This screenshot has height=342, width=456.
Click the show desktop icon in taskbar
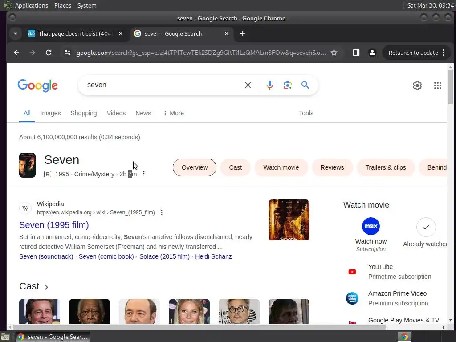coord(5,337)
